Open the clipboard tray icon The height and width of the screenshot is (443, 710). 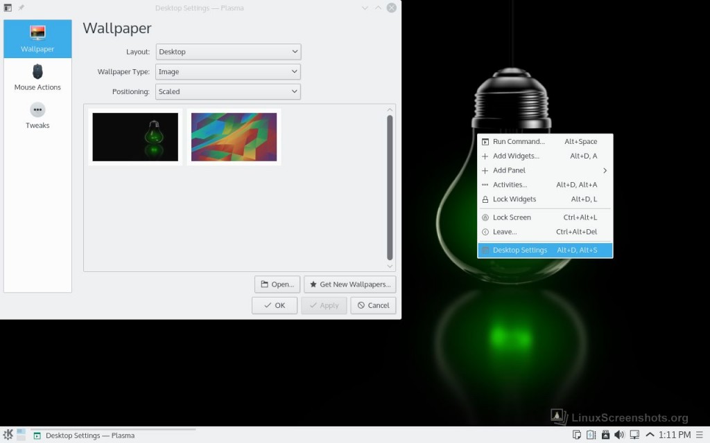click(577, 435)
